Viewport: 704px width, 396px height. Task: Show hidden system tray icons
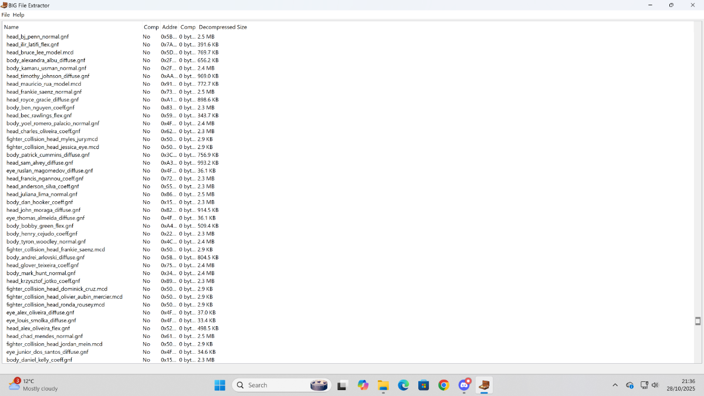tap(615, 385)
